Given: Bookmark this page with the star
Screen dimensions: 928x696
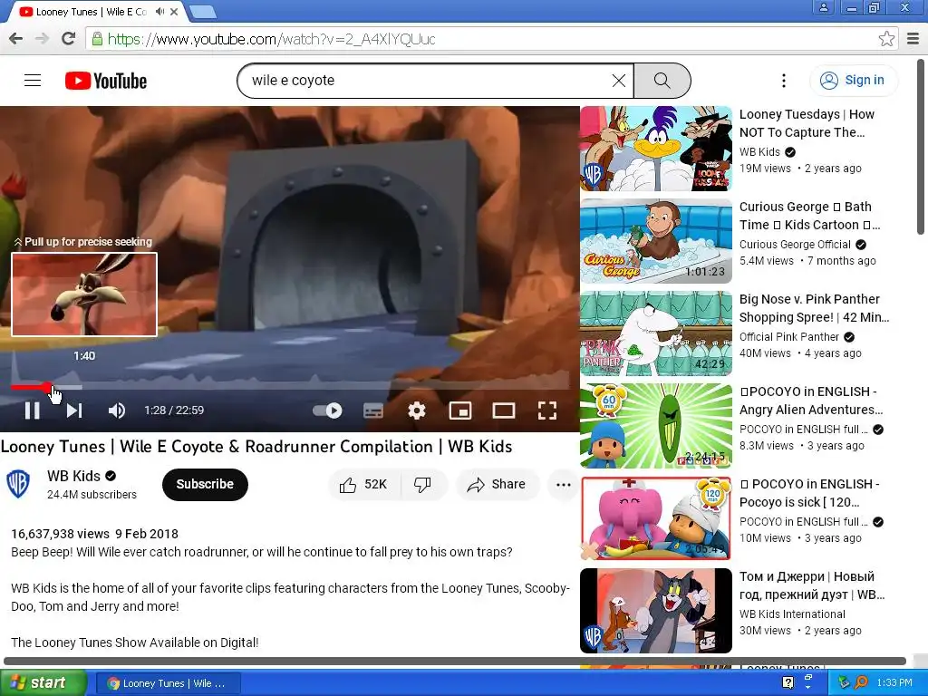Looking at the screenshot, I should 886,39.
